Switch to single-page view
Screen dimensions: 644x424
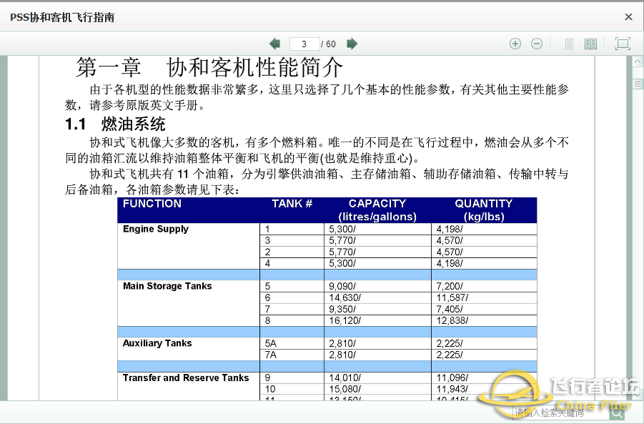(569, 44)
